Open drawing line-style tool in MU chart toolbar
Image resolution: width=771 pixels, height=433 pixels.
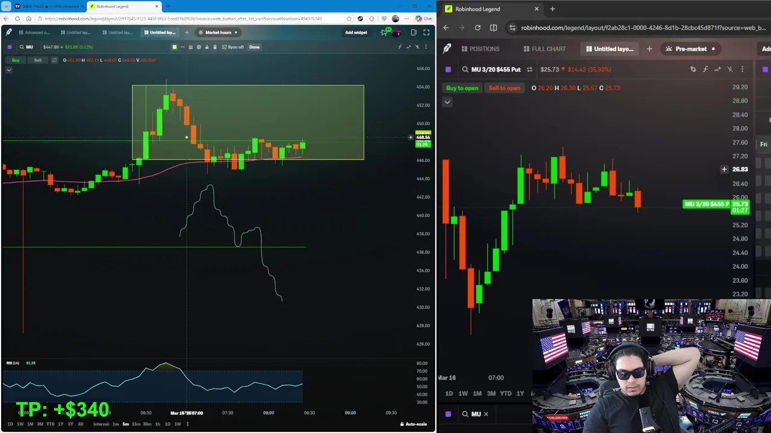(183, 47)
